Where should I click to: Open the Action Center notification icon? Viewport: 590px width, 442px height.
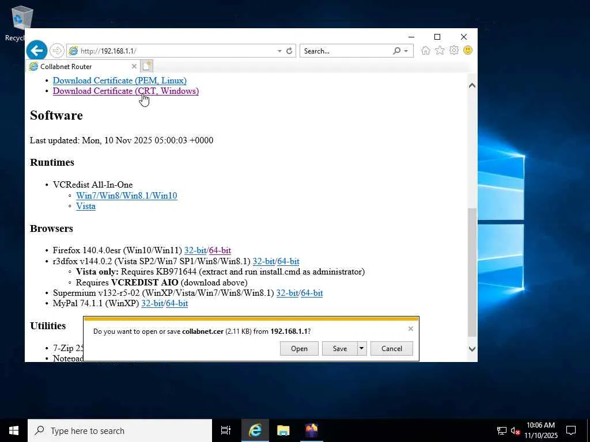point(571,430)
